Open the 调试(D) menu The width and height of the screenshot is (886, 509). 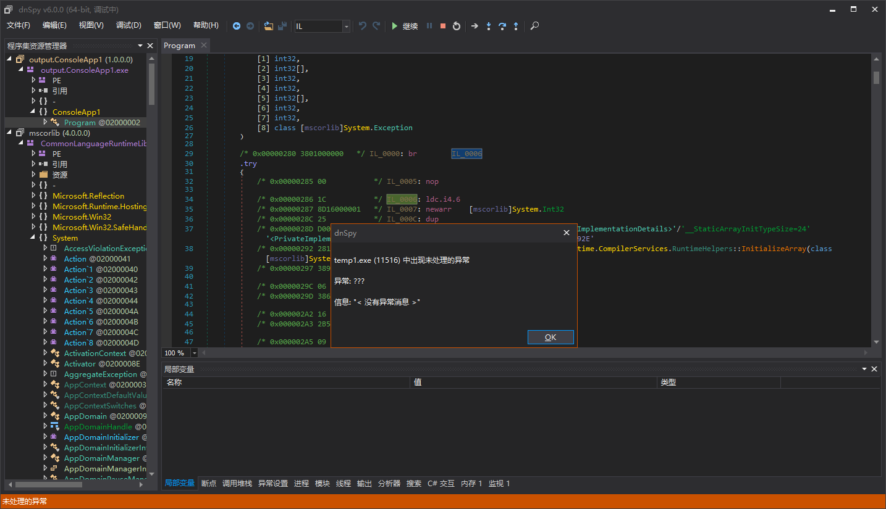click(129, 25)
